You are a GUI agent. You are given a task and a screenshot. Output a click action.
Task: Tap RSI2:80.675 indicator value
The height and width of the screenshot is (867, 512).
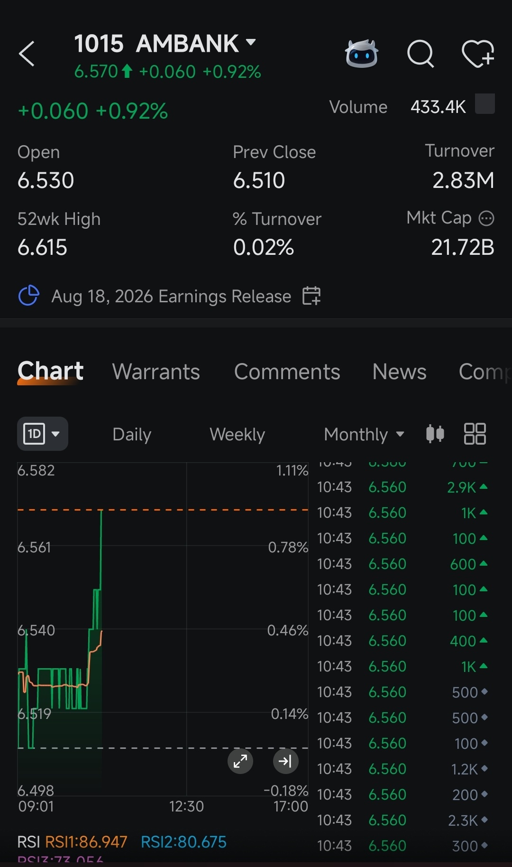(x=183, y=842)
